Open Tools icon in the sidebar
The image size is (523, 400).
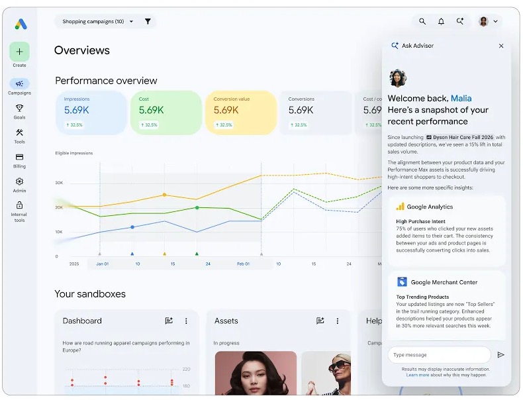[19, 132]
